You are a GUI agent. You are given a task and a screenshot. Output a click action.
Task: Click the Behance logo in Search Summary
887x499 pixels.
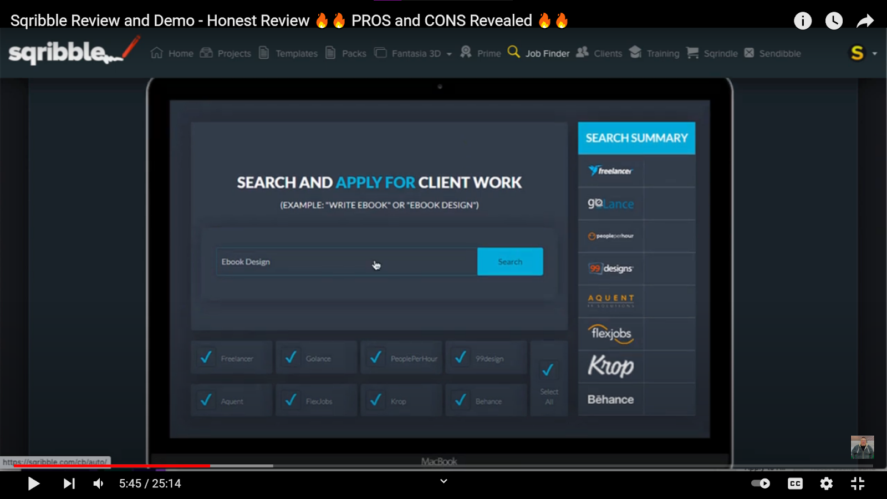(x=610, y=399)
